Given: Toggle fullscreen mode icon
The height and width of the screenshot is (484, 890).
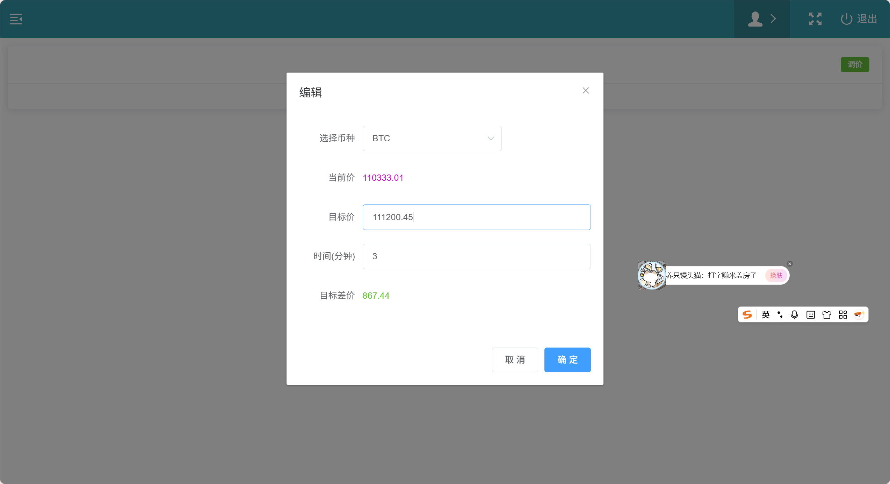Looking at the screenshot, I should (x=815, y=19).
